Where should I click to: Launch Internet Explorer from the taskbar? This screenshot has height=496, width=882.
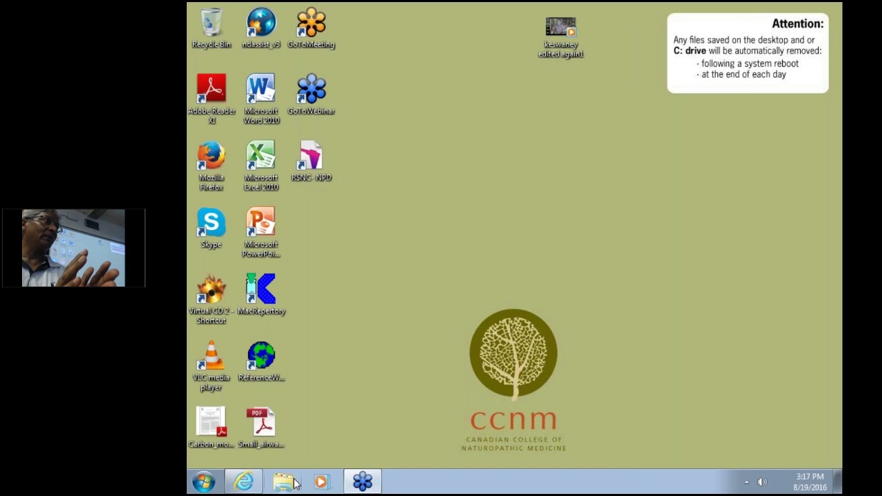pyautogui.click(x=244, y=482)
